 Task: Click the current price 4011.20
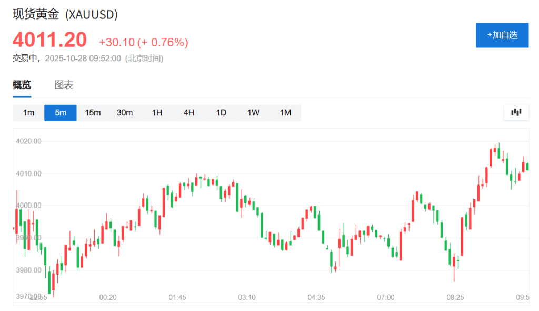coord(49,40)
